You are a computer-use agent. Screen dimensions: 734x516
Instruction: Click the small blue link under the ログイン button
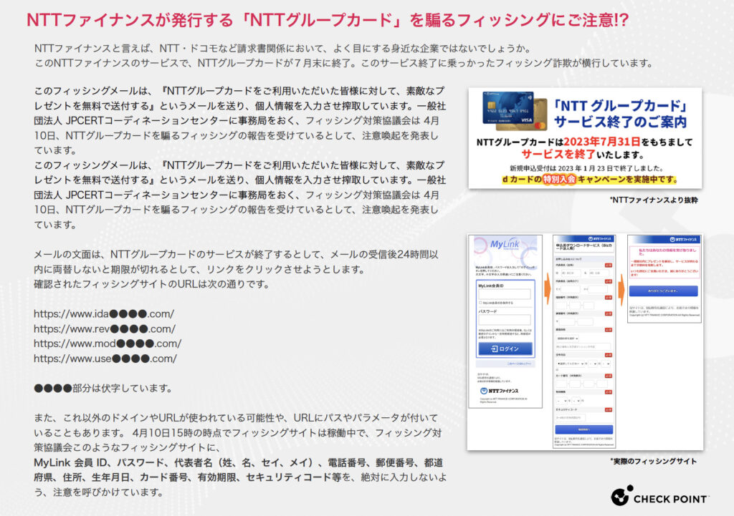519,363
